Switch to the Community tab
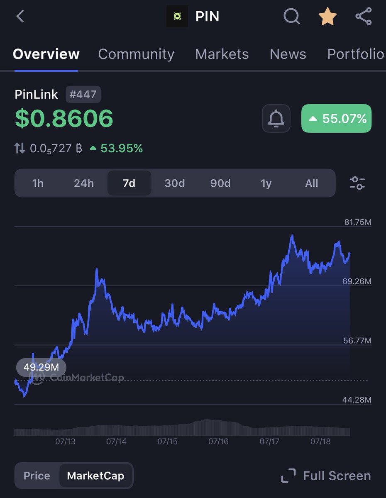Image resolution: width=386 pixels, height=498 pixels. coord(136,54)
